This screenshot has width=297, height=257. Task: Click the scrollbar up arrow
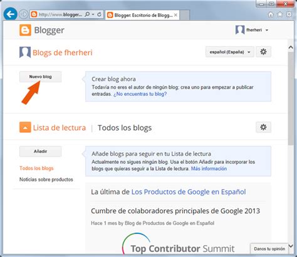pyautogui.click(x=291, y=48)
